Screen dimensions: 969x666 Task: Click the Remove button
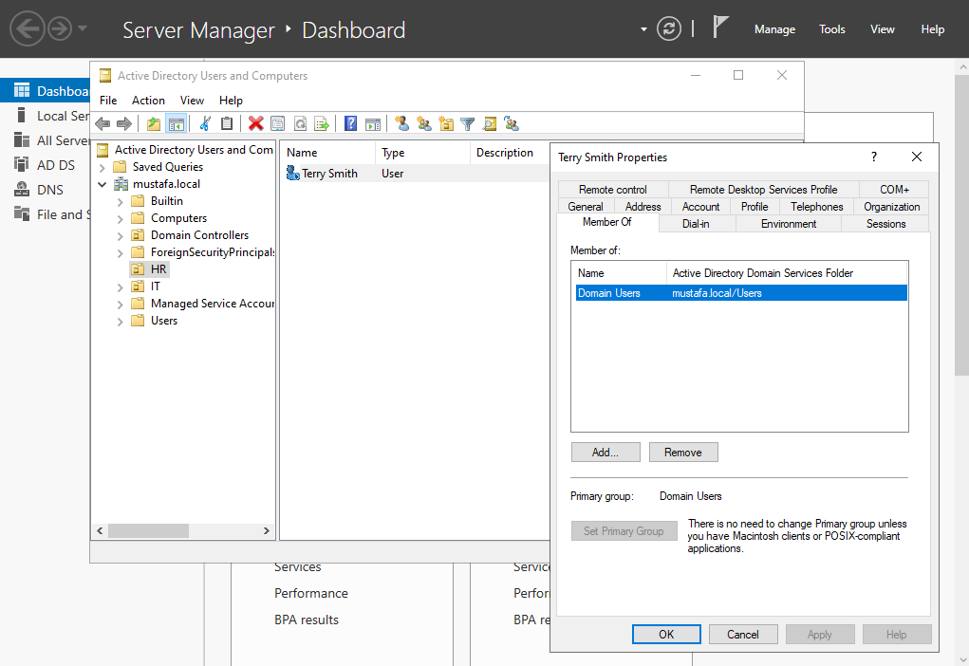coord(683,453)
